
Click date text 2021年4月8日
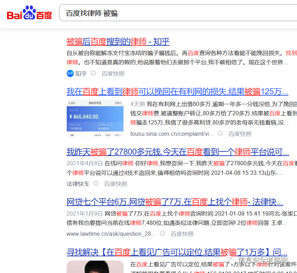[84, 163]
